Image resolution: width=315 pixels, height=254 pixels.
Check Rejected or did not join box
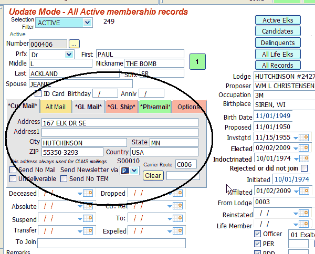[x=304, y=168]
